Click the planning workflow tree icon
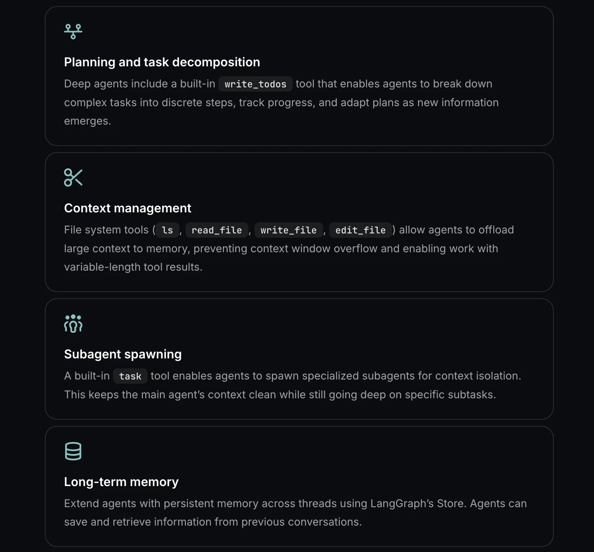The width and height of the screenshot is (594, 552). [x=73, y=31]
